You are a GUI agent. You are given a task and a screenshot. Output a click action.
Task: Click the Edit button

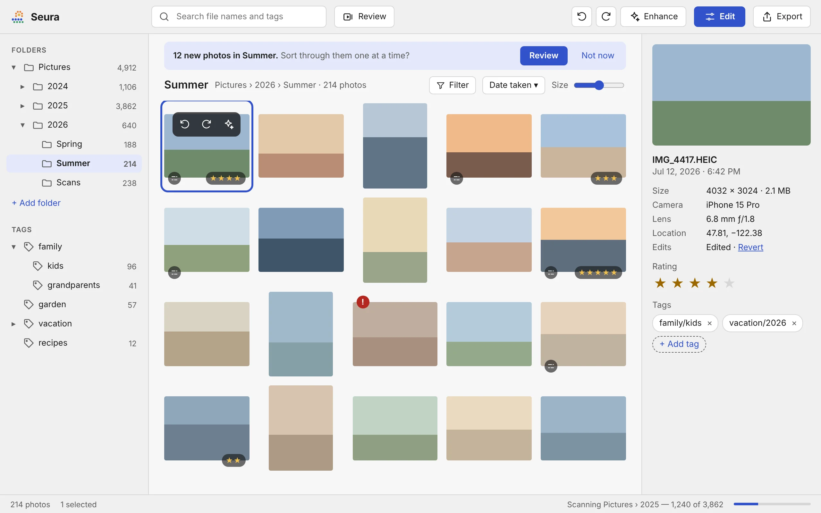(x=719, y=16)
